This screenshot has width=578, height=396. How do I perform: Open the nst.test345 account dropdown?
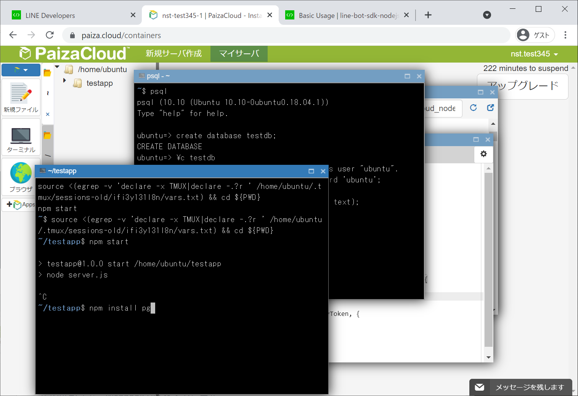click(x=534, y=54)
